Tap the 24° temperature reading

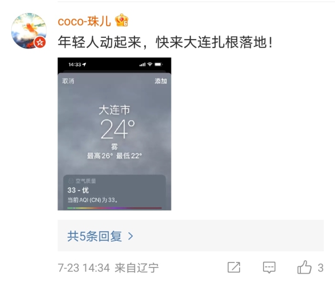pos(117,129)
